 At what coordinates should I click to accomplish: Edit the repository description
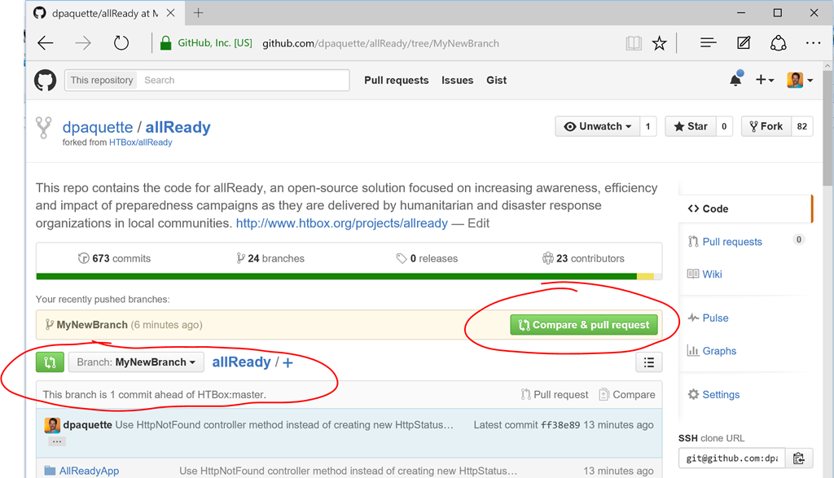pos(479,223)
